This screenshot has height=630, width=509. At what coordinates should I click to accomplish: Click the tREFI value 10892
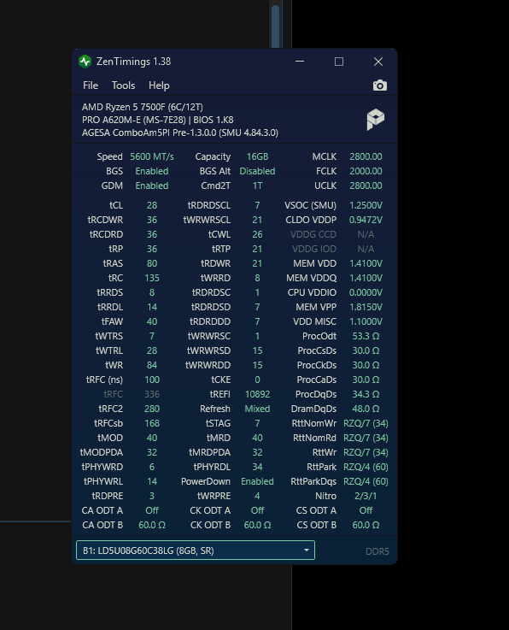pos(257,394)
